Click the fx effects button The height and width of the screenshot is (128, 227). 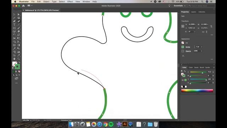tap(183, 56)
